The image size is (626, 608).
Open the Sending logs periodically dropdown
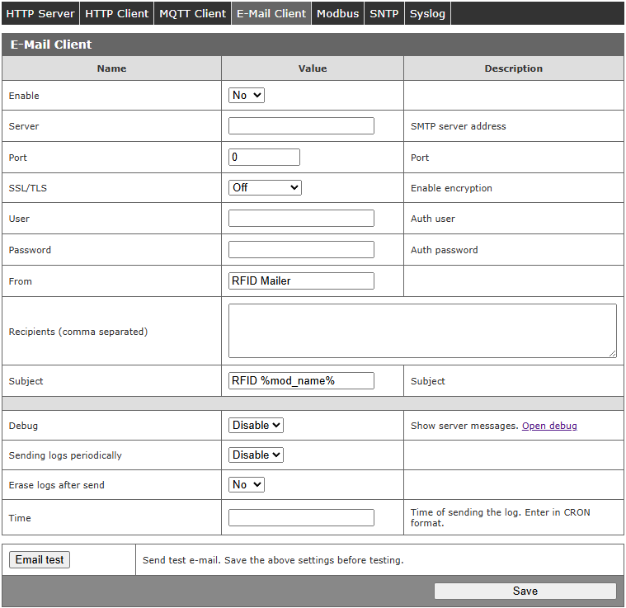pos(256,455)
